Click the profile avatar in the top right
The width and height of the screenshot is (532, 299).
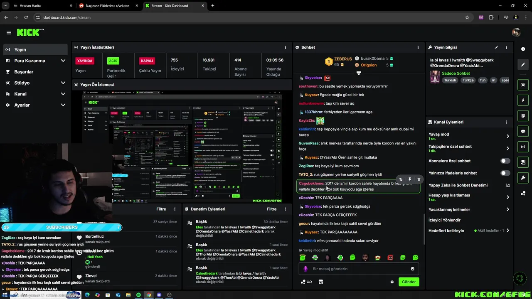point(516,32)
